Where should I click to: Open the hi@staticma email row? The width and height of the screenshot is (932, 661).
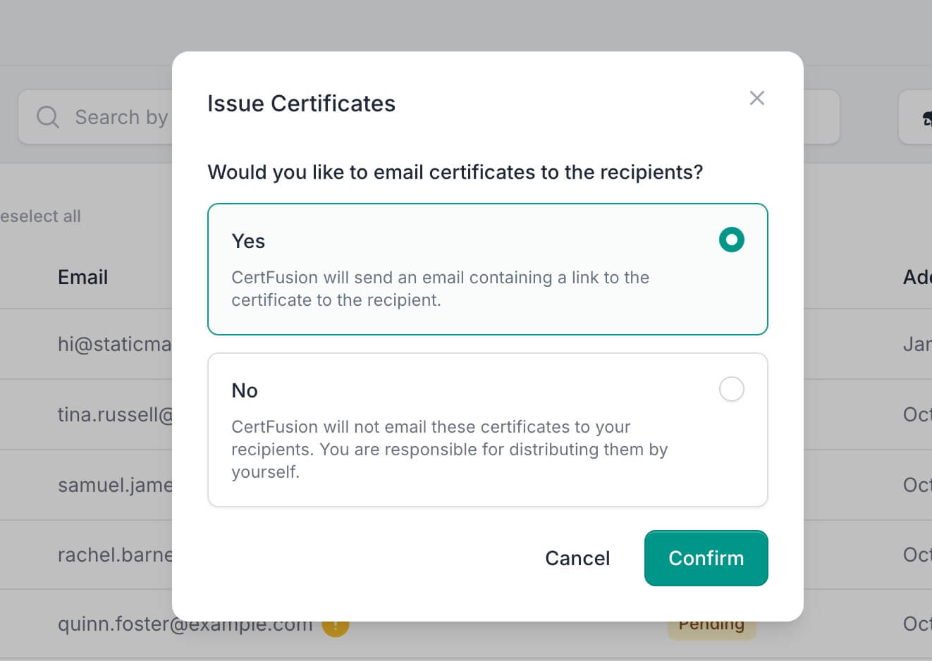coord(114,344)
